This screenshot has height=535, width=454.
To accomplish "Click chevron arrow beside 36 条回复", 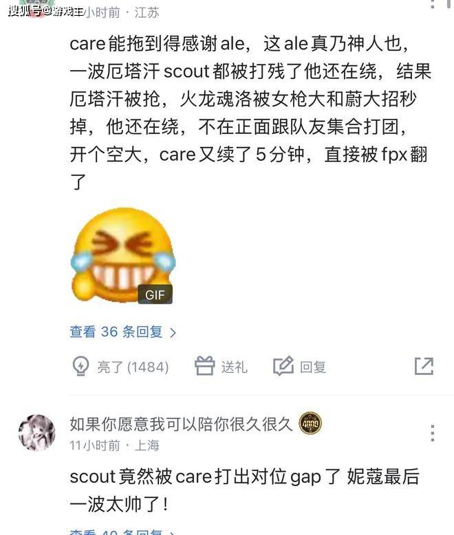I will pyautogui.click(x=173, y=332).
